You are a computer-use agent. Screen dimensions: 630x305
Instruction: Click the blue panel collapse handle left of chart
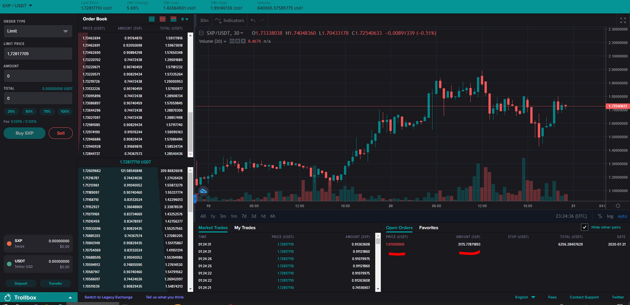pyautogui.click(x=195, y=199)
